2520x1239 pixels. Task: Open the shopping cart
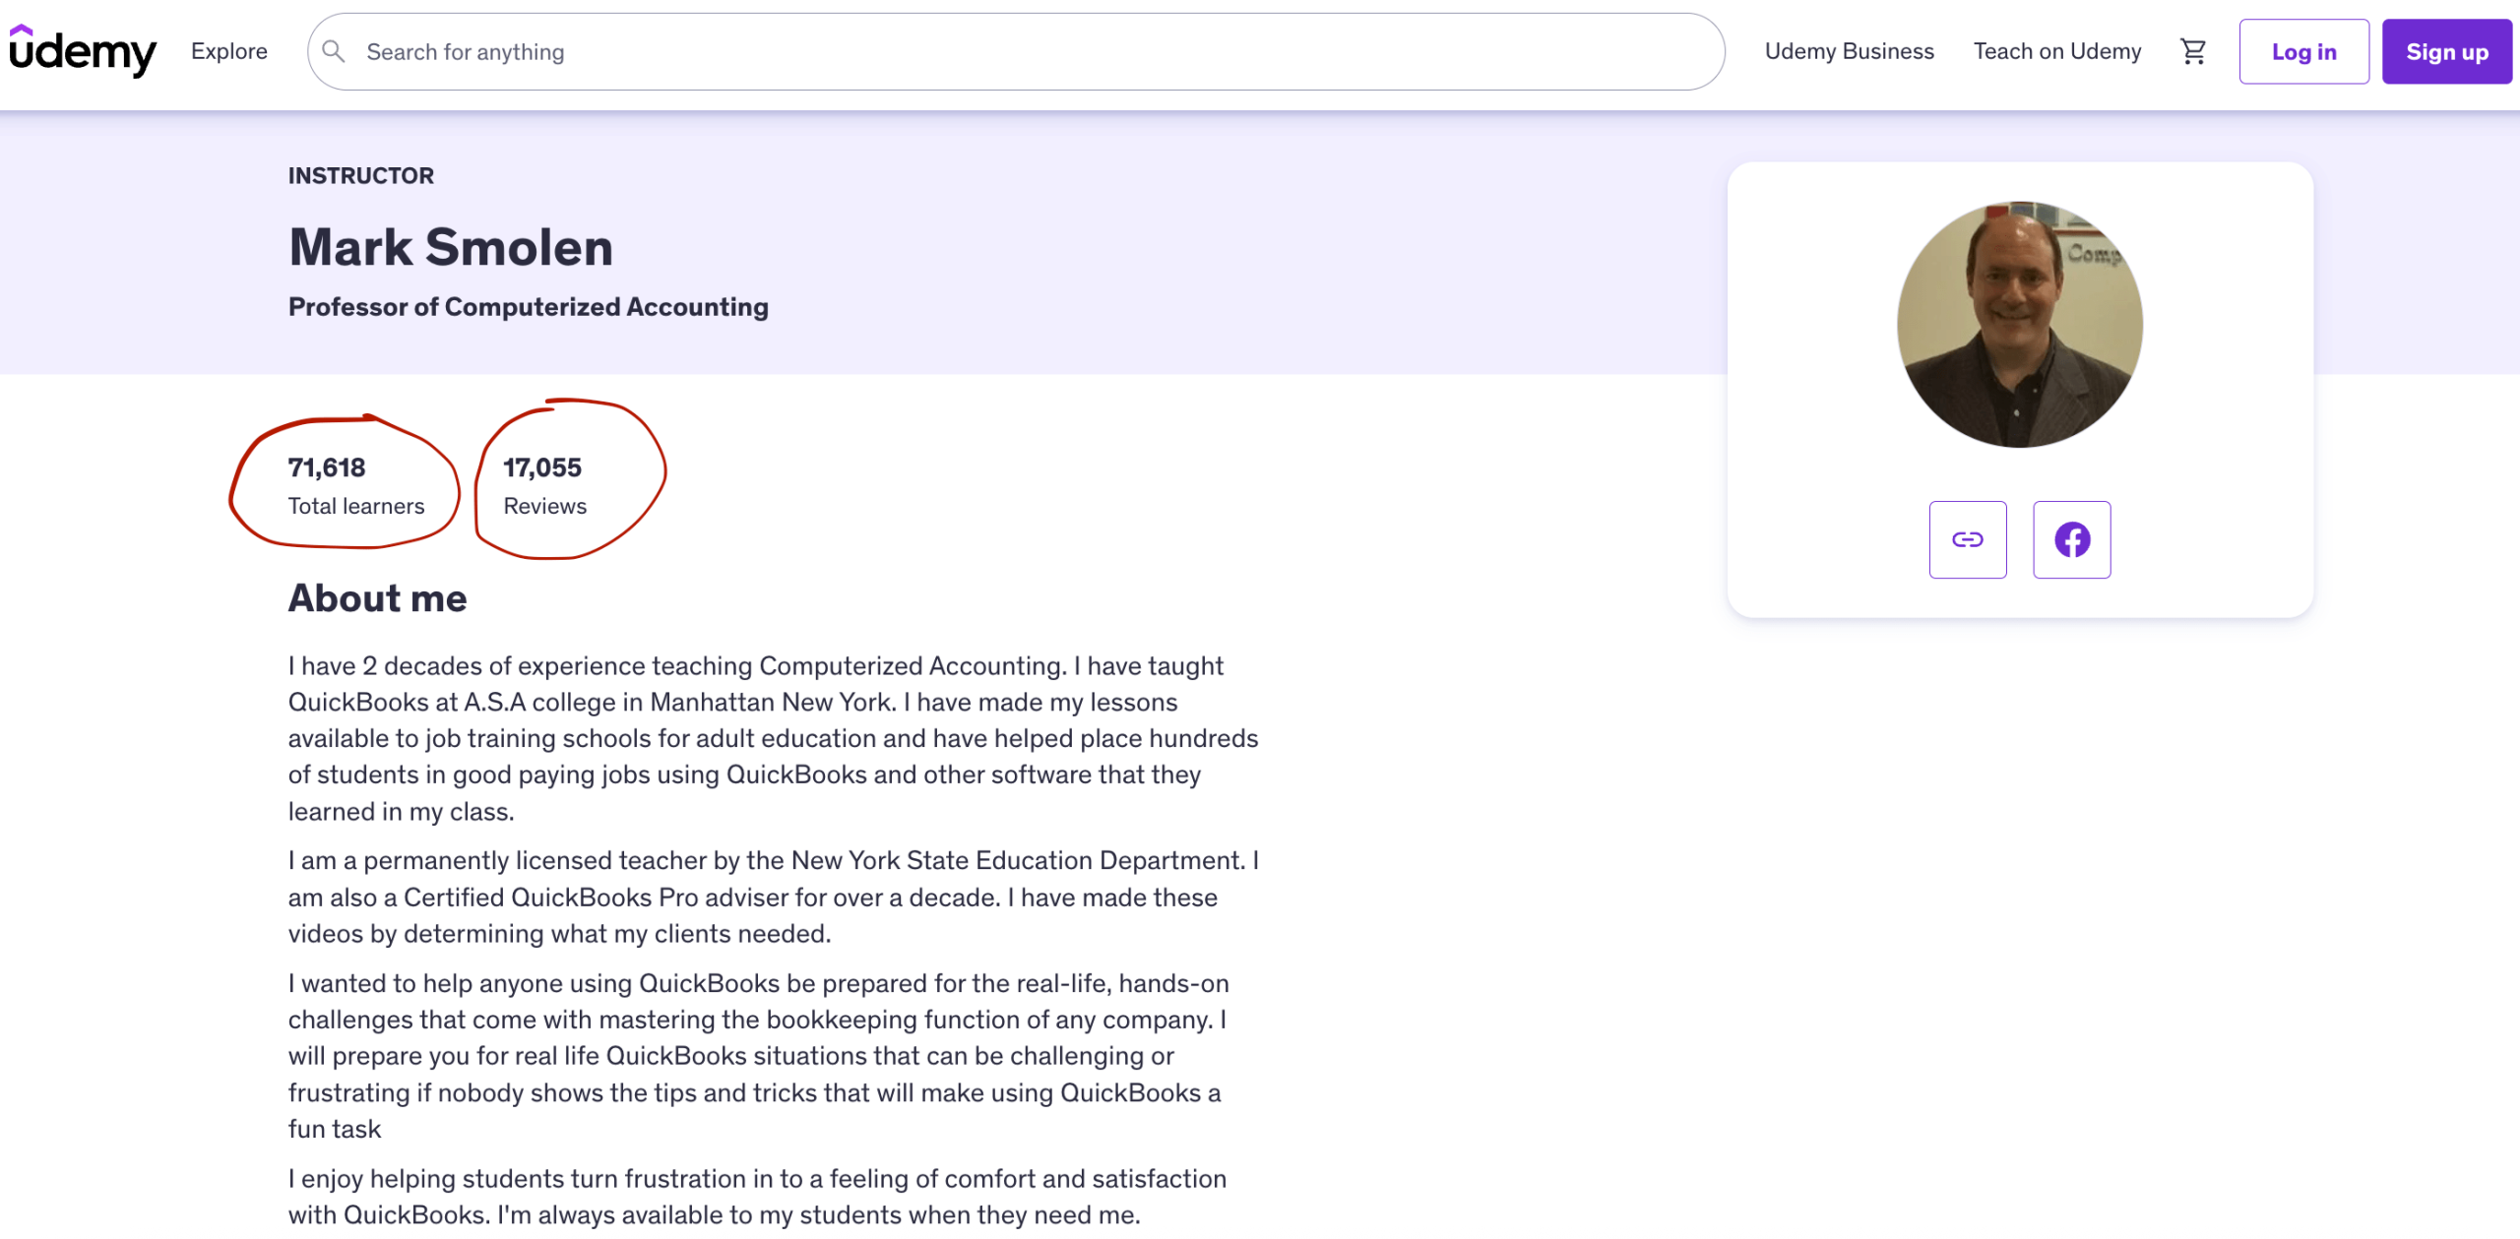pyautogui.click(x=2192, y=51)
